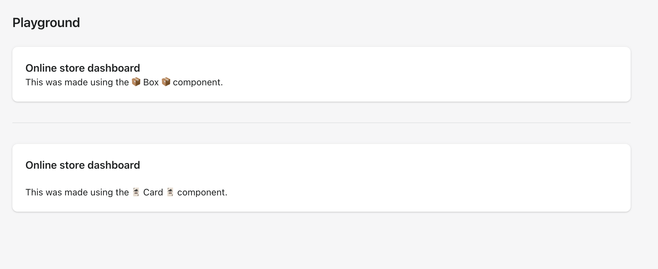Image resolution: width=658 pixels, height=269 pixels.
Task: Select the Playground page heading
Action: (46, 22)
